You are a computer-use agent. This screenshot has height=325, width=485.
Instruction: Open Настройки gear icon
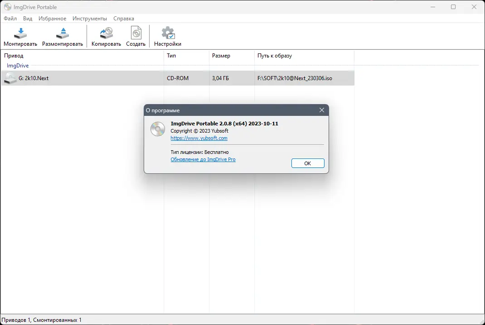click(x=168, y=33)
